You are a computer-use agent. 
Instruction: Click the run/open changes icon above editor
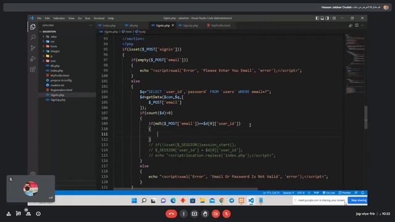click(x=351, y=25)
